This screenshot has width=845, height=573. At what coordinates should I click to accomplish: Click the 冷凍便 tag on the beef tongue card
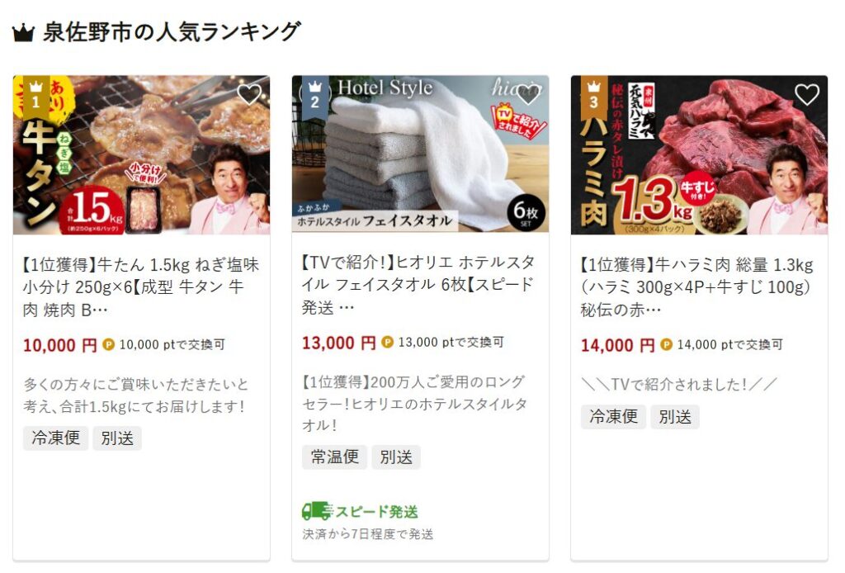coord(55,438)
